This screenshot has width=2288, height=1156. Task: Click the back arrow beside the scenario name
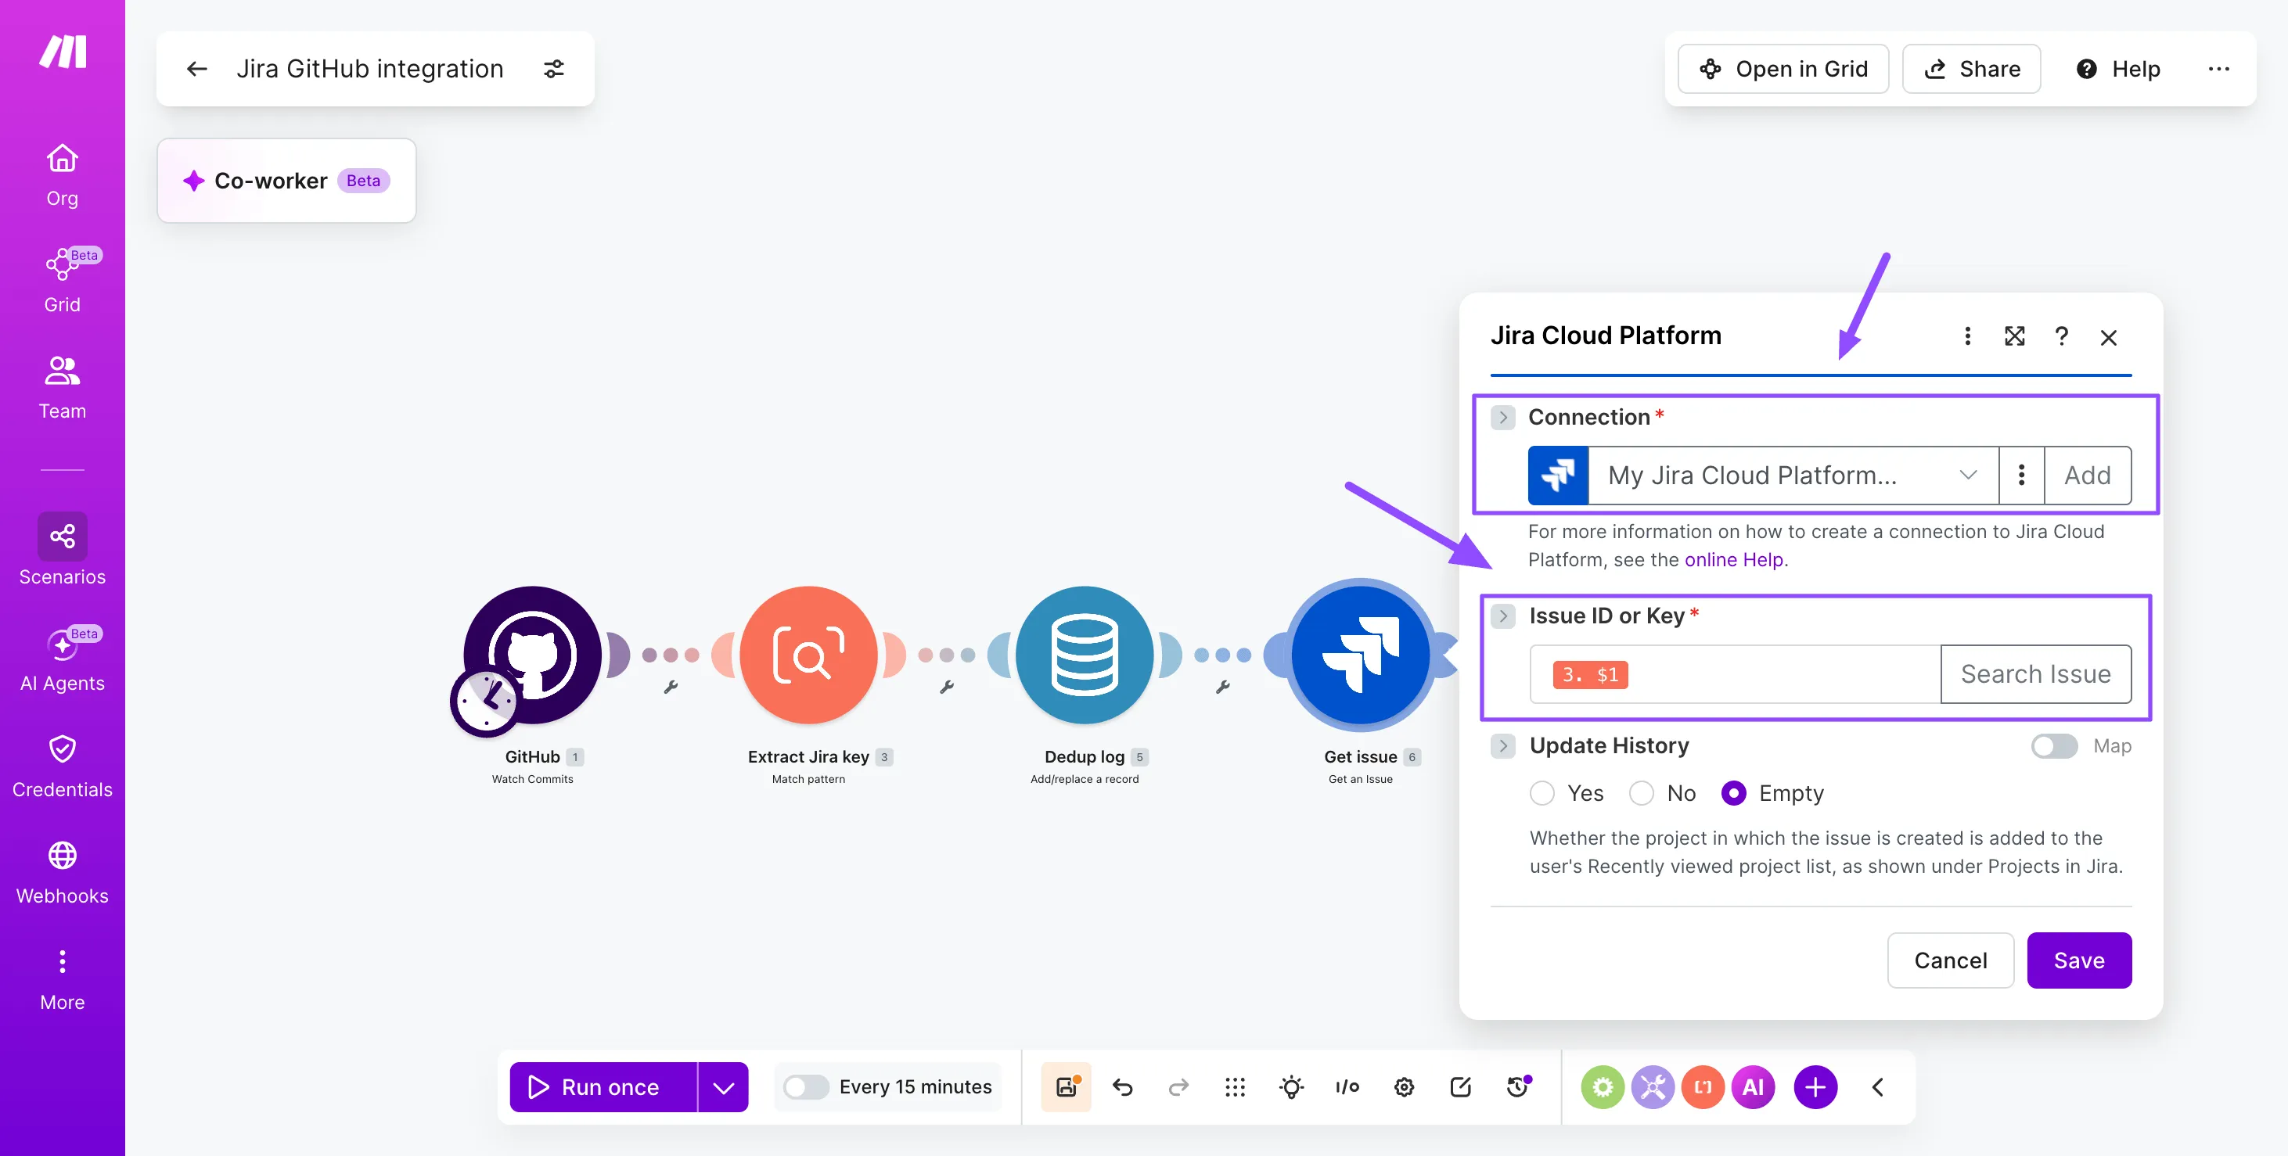pos(197,68)
